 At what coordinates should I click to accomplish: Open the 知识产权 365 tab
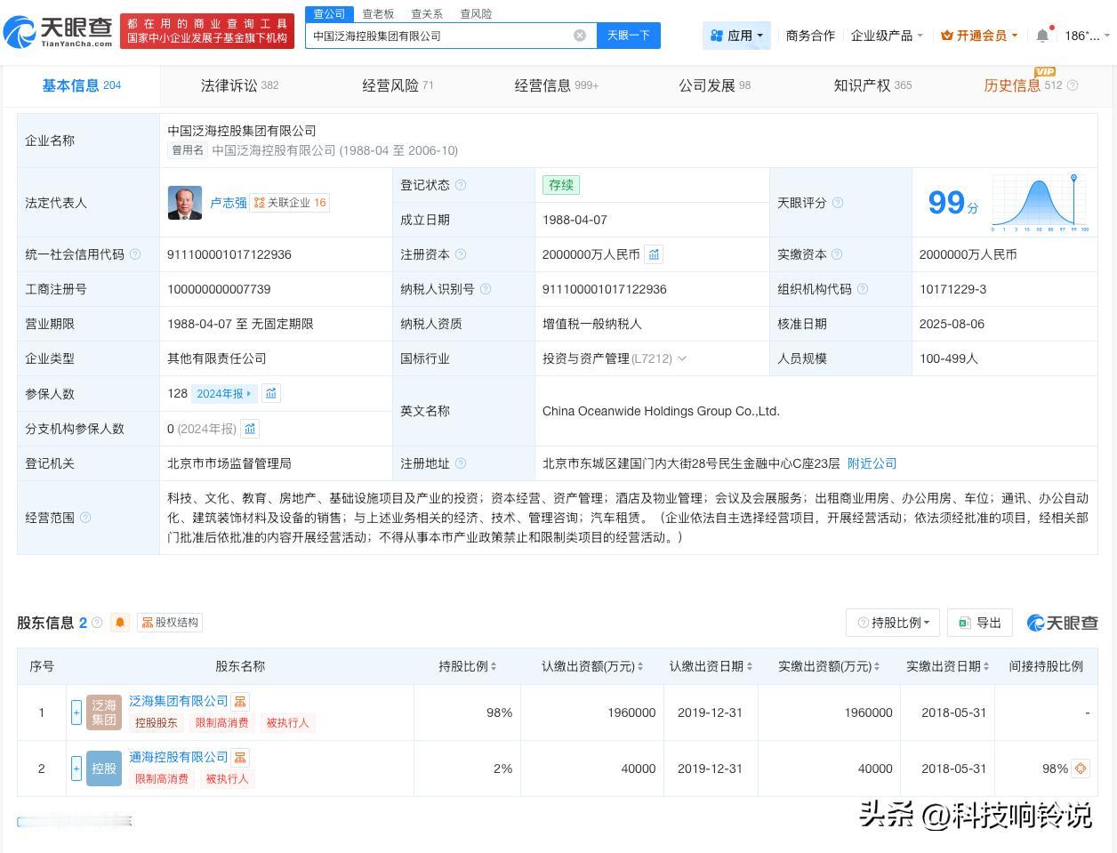(872, 85)
